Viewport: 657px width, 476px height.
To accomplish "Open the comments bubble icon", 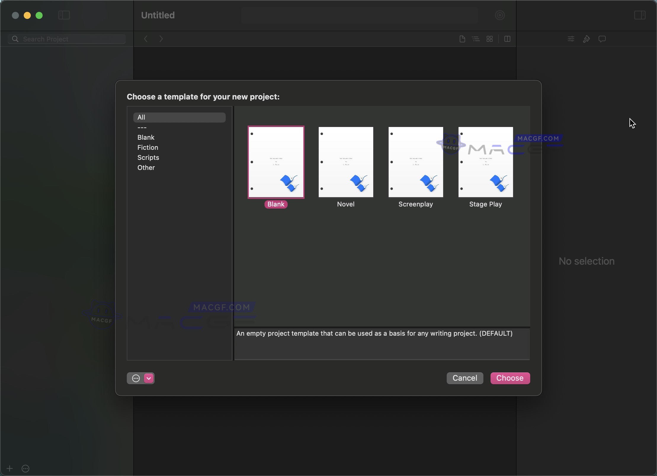I will click(602, 39).
